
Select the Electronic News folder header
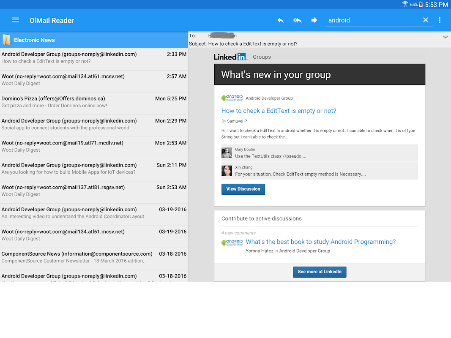(x=94, y=40)
